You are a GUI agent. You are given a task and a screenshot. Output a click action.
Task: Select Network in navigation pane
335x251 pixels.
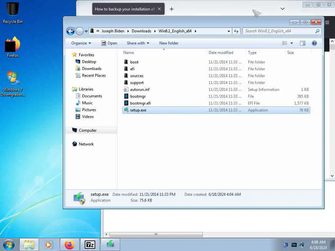(x=83, y=144)
